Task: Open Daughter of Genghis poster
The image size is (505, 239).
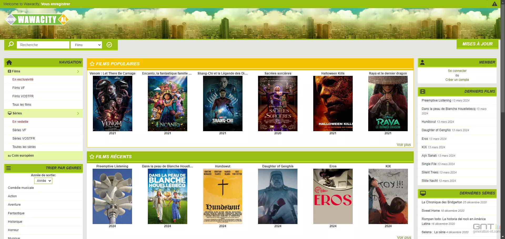Action: [x=278, y=196]
